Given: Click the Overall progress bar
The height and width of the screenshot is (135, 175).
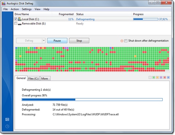Looking at the screenshot, I should coord(92,100).
